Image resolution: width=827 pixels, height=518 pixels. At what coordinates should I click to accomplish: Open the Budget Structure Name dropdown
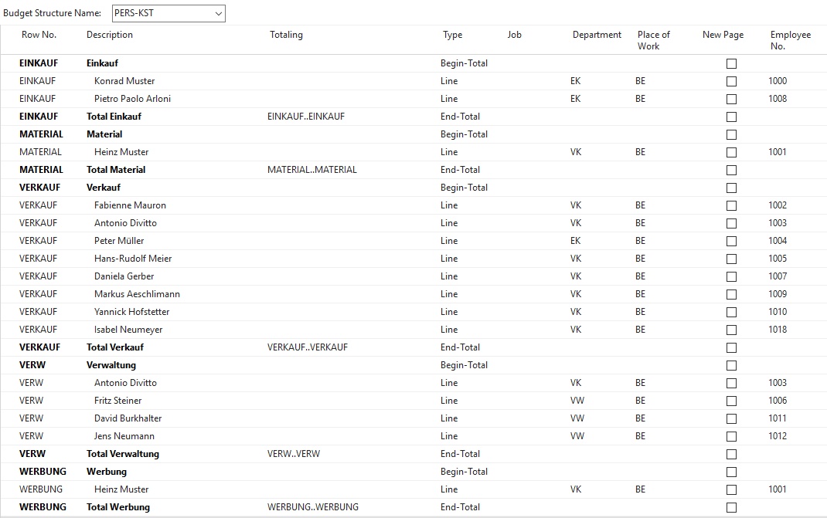[219, 14]
